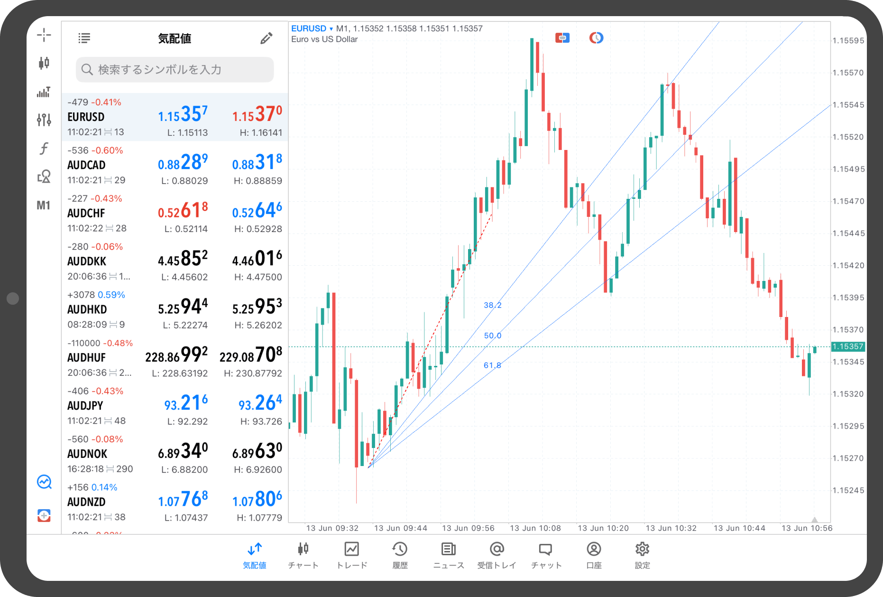Open the objects shapes tool
The height and width of the screenshot is (597, 883).
pyautogui.click(x=44, y=177)
